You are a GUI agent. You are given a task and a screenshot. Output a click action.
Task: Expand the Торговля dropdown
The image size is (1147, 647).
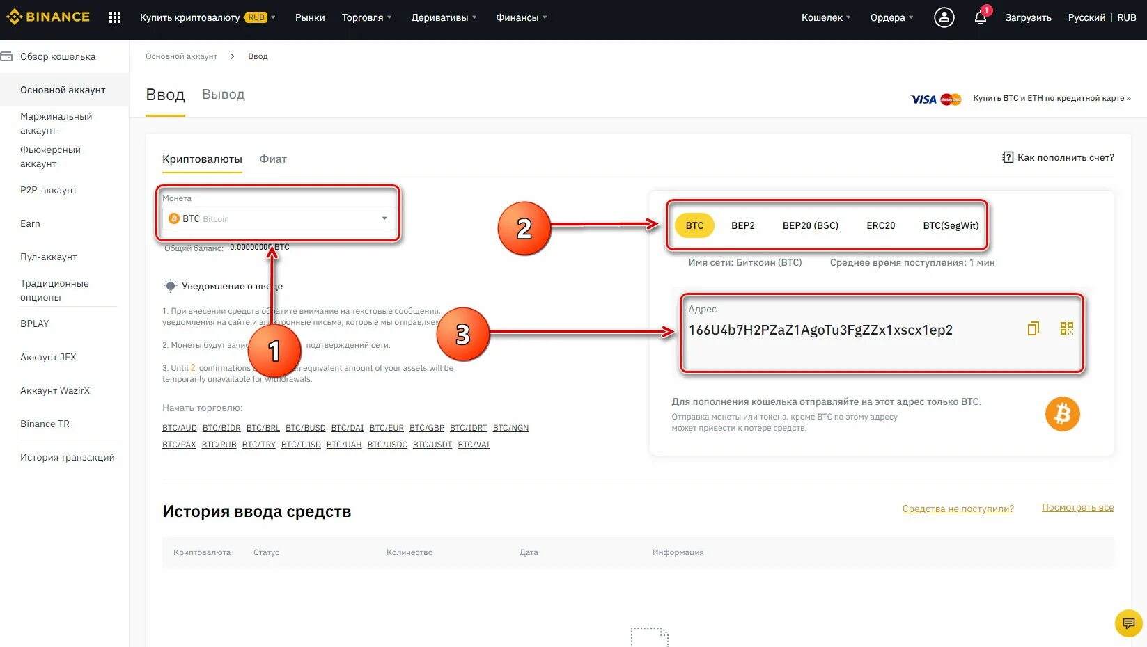point(366,17)
